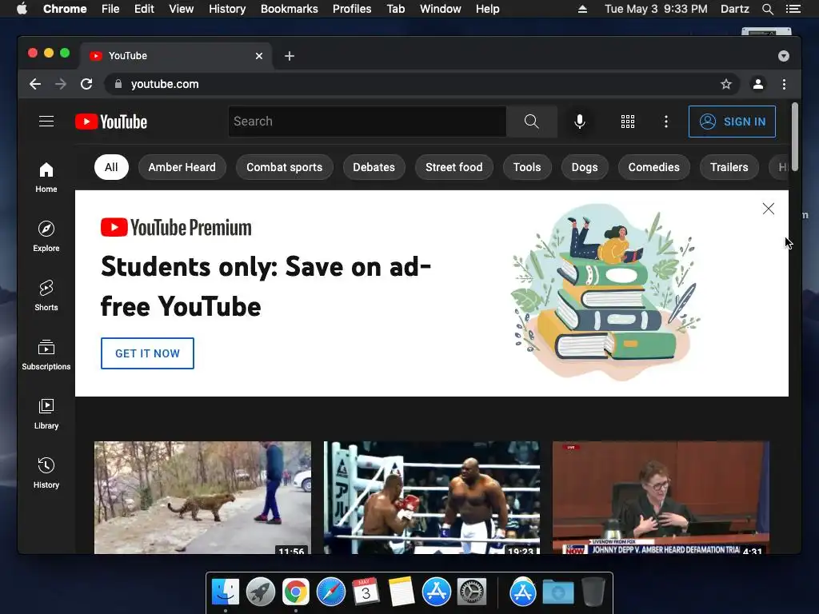Start voice search with microphone icon

(x=579, y=122)
